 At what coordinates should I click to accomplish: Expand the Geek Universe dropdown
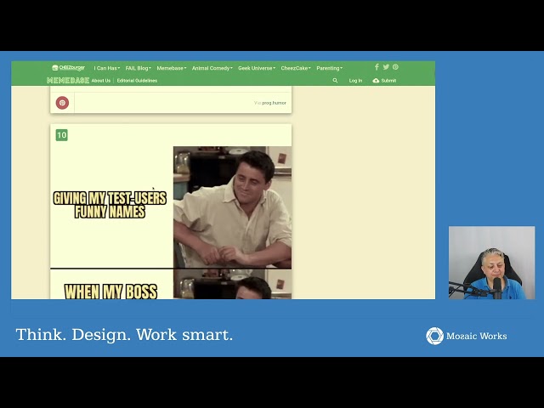[257, 68]
